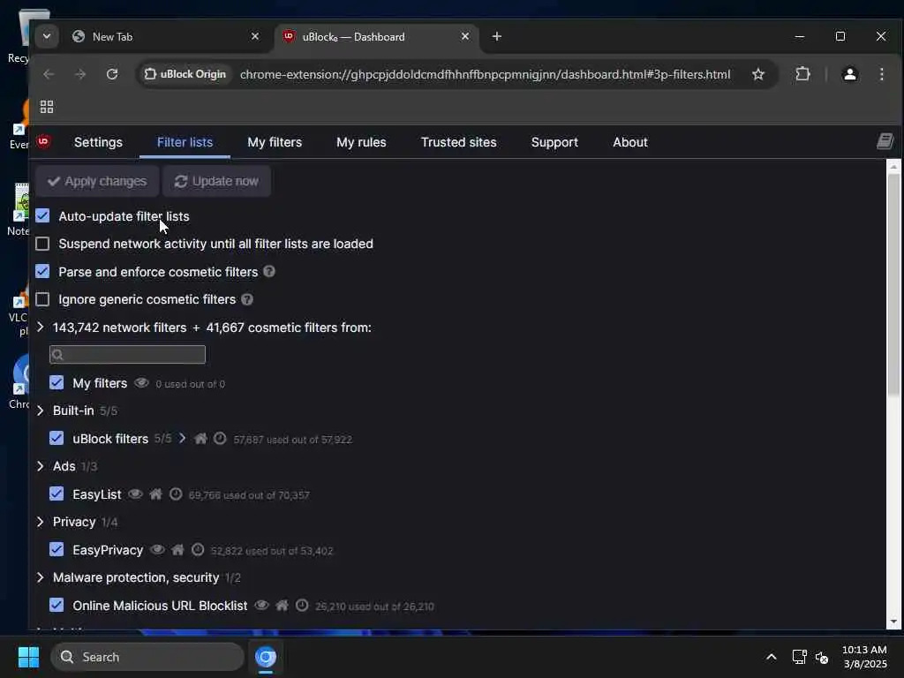904x678 pixels.
Task: Enable Ignore generic cosmetic filters
Action: coord(42,299)
